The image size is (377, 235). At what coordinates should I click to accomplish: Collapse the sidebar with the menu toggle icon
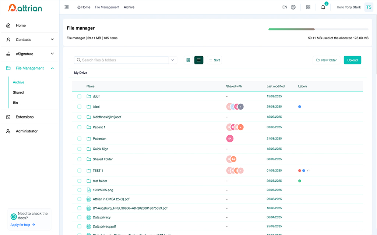[x=67, y=7]
